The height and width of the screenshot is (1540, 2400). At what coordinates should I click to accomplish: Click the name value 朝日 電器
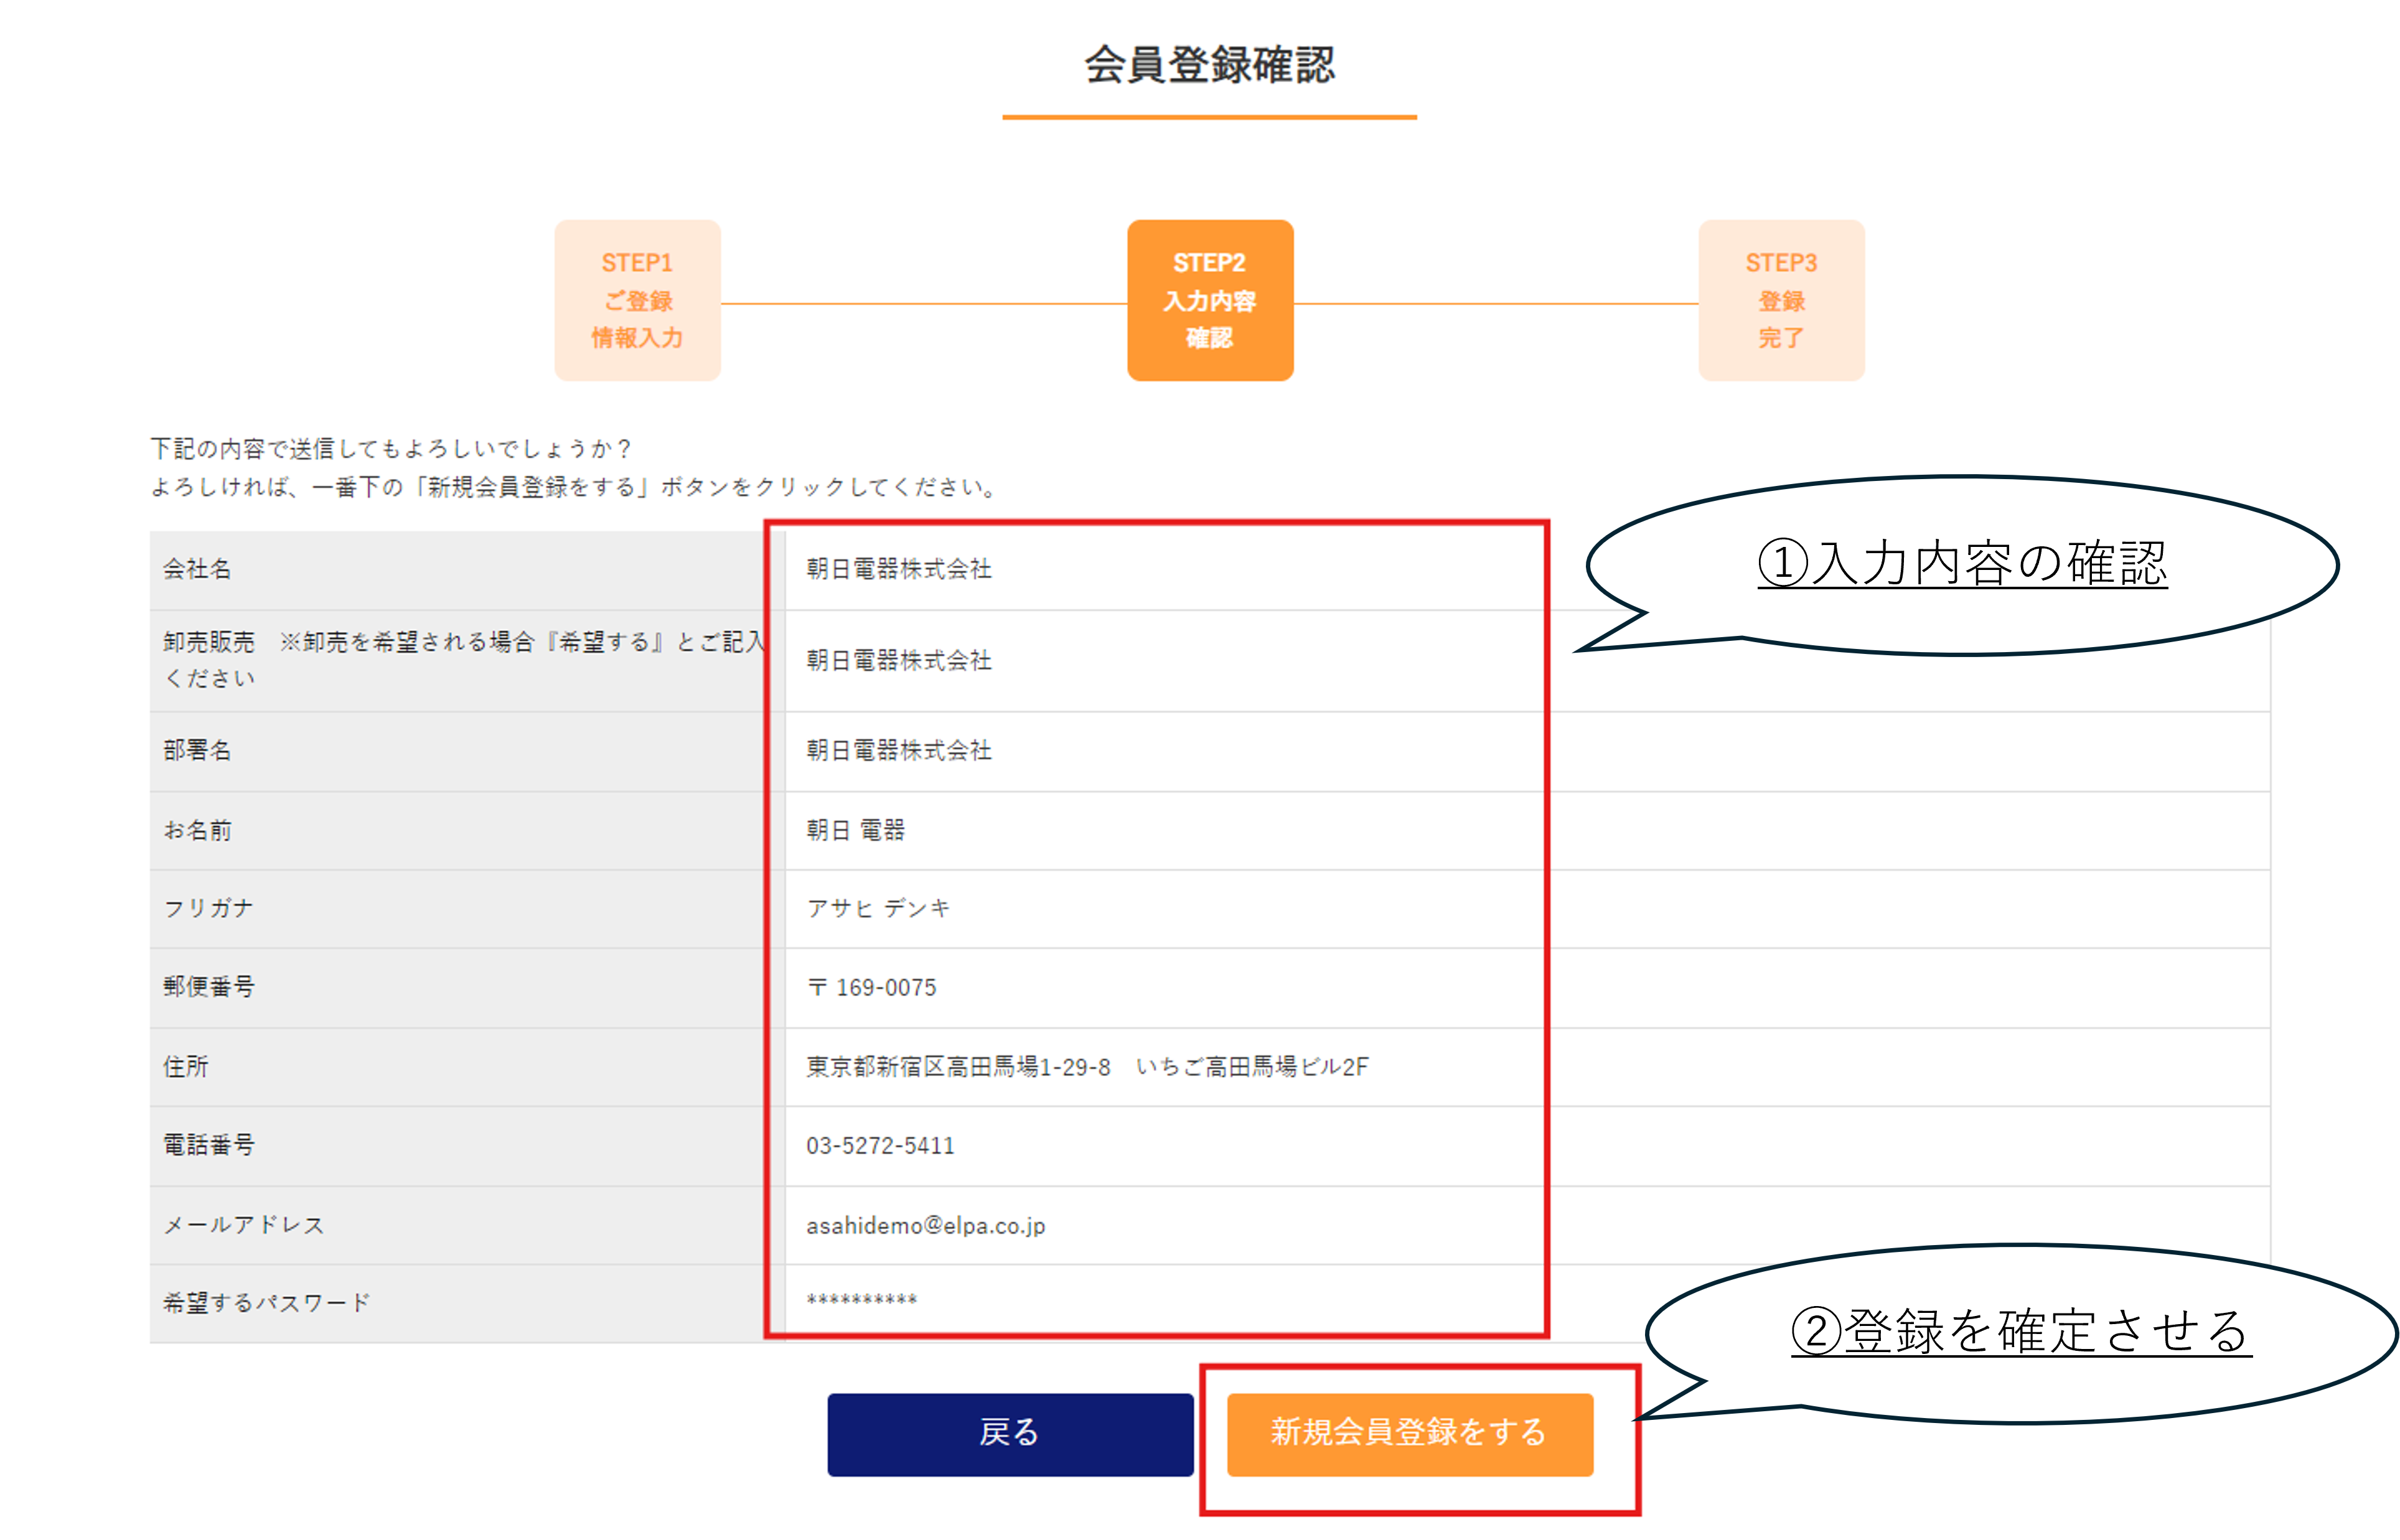pyautogui.click(x=855, y=830)
